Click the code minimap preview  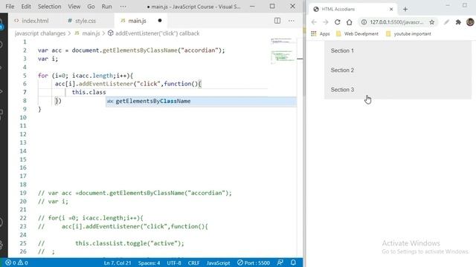(x=283, y=51)
